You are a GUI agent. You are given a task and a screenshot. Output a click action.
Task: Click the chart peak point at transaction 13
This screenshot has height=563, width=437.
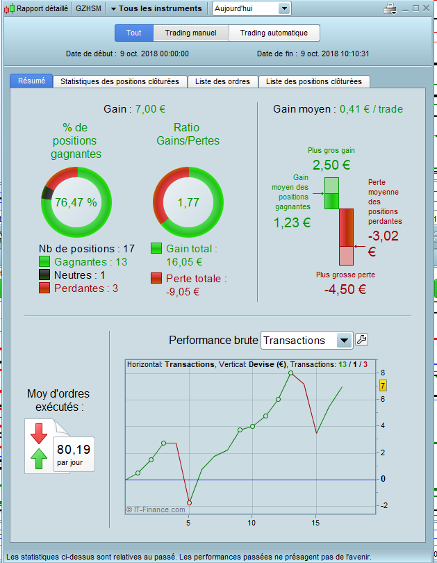coord(291,373)
